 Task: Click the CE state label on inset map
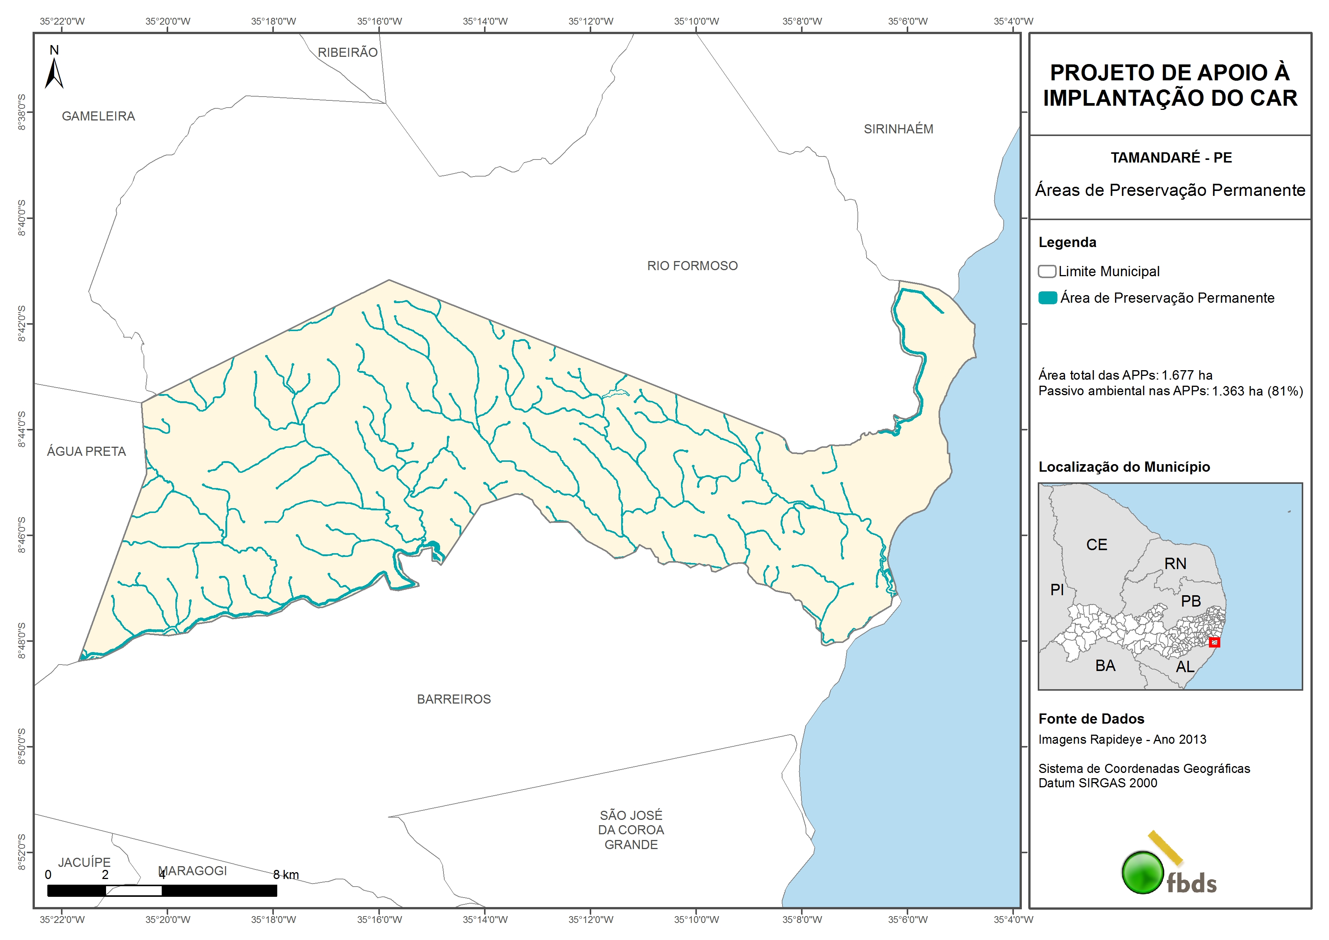pyautogui.click(x=1096, y=544)
